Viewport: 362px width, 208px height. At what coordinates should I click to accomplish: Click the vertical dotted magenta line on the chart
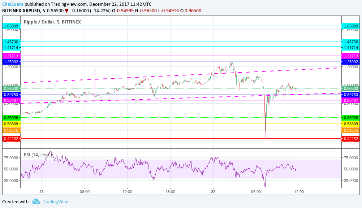[x=95, y=83]
